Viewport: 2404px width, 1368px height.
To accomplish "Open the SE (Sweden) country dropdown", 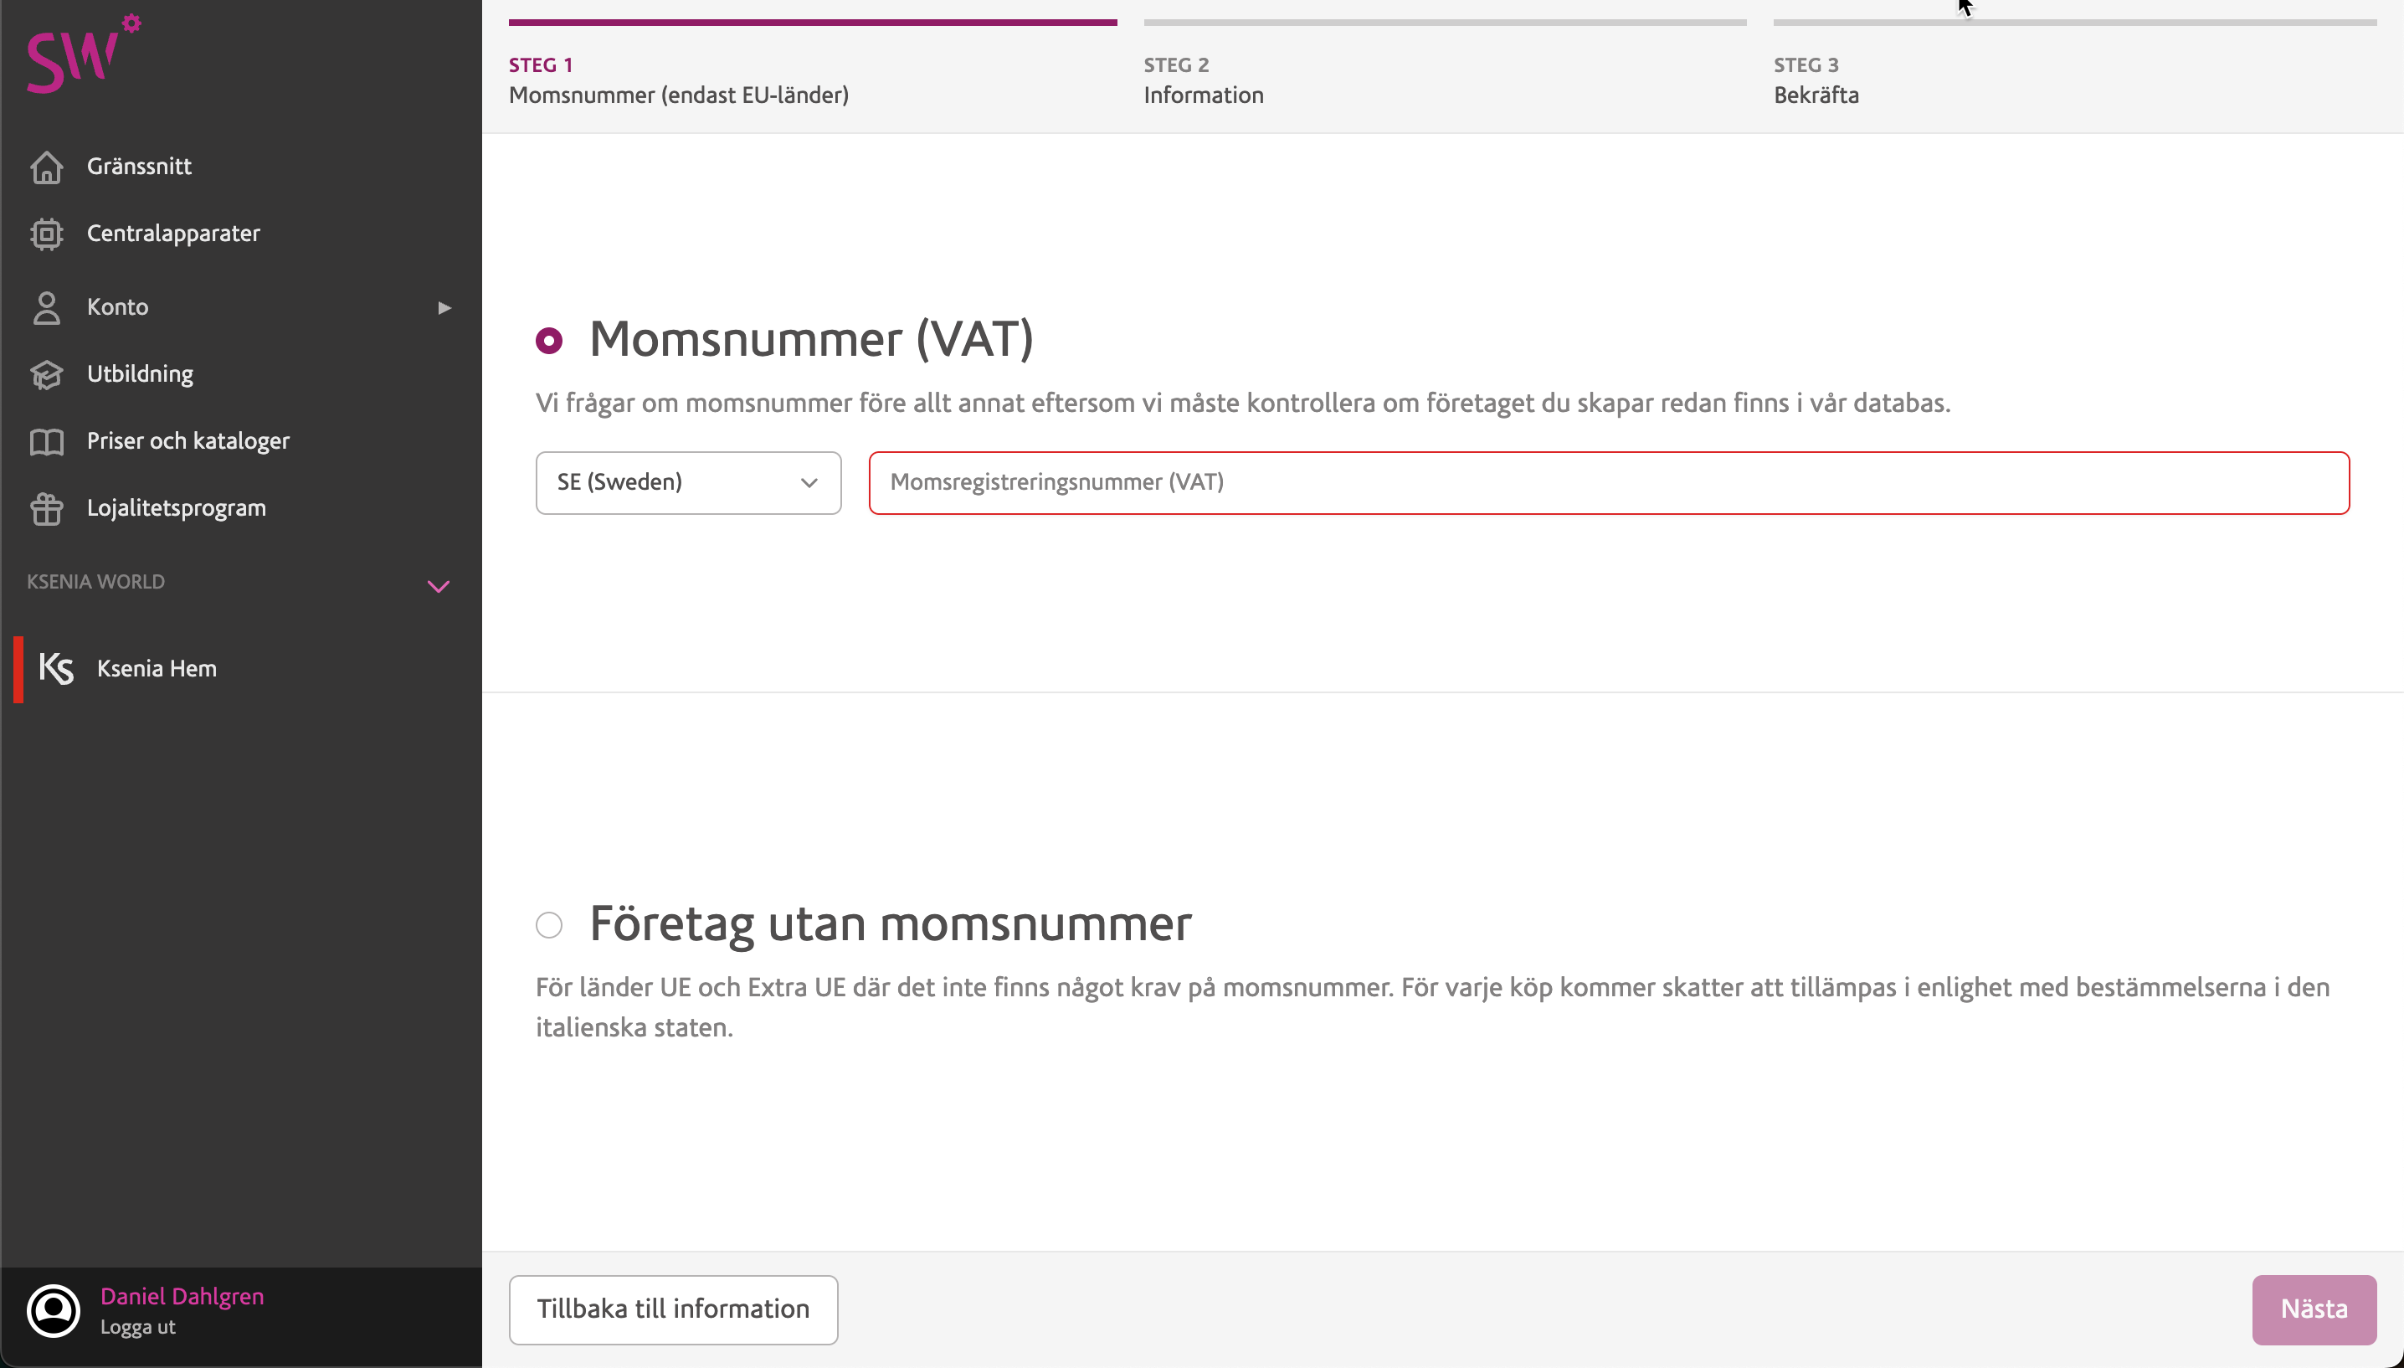I will (688, 483).
